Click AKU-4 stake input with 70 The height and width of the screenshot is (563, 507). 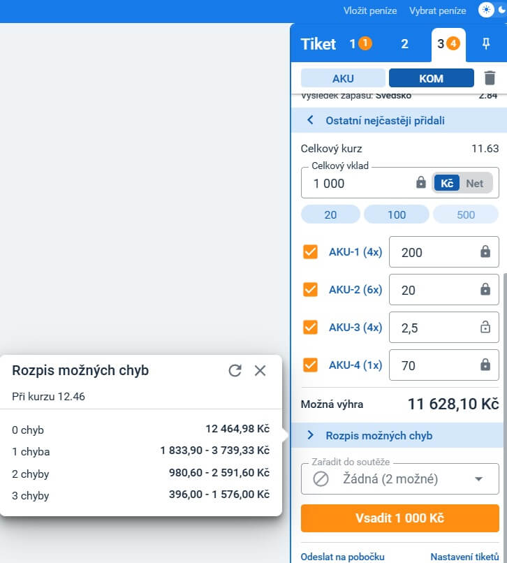pos(444,365)
